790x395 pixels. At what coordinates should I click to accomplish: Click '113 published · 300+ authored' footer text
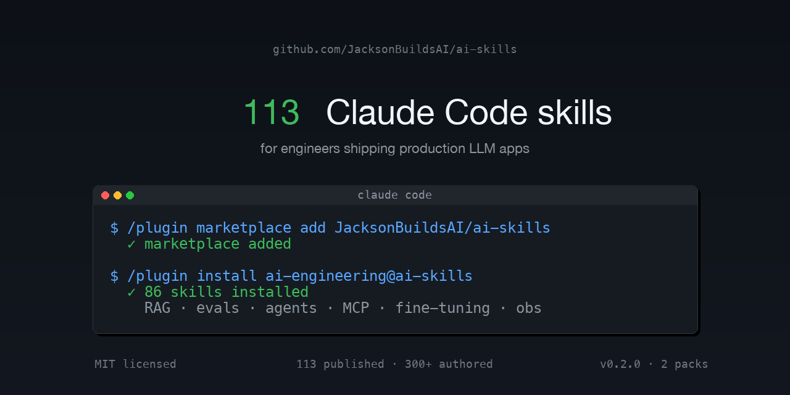pos(394,364)
